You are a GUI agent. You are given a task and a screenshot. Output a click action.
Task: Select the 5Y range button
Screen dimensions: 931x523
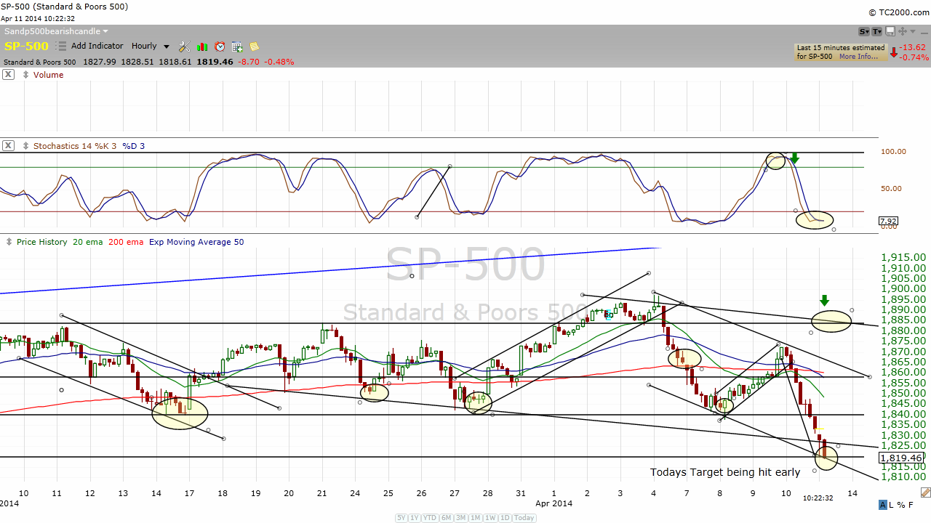(x=402, y=518)
